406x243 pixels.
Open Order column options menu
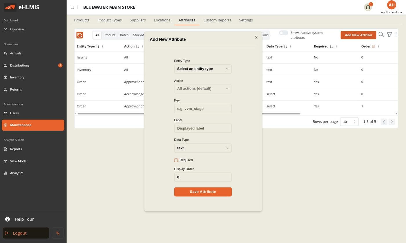tap(379, 47)
